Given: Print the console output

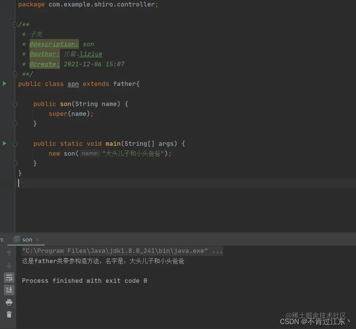Looking at the screenshot, I should tap(9, 302).
